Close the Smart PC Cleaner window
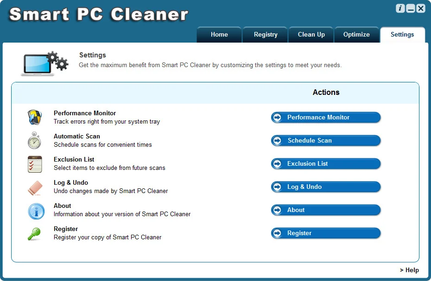431x281 pixels. point(420,8)
